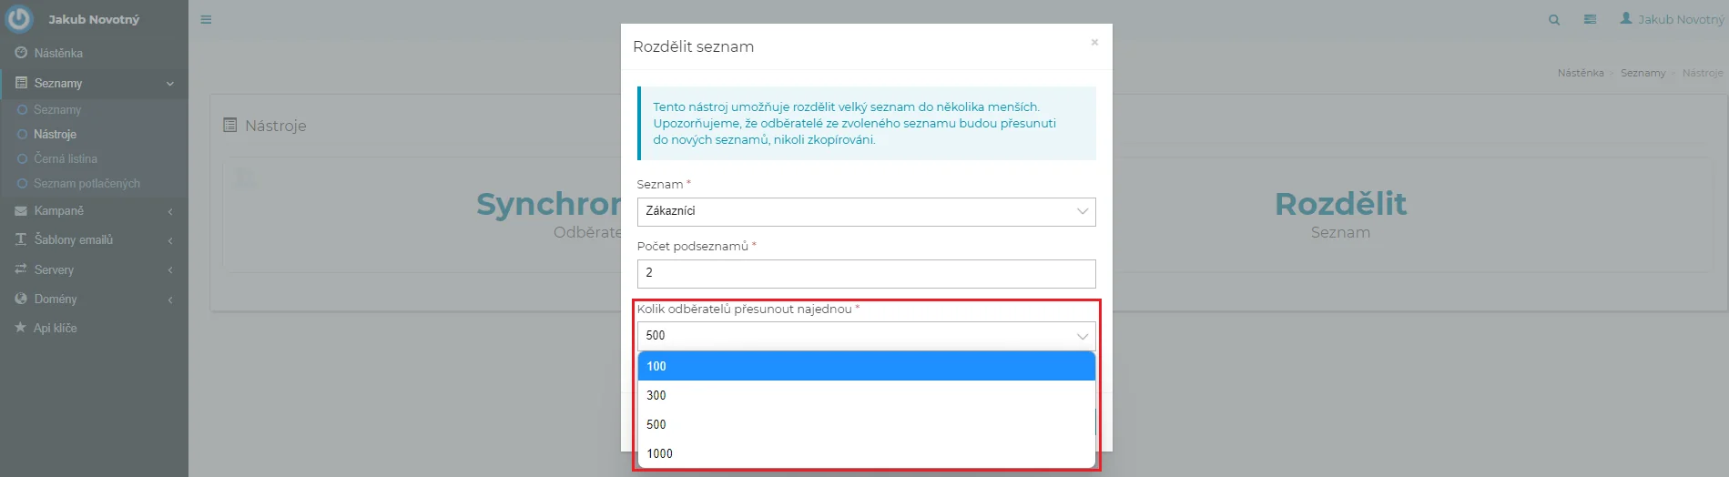Open Nástěnka dashboard in sidebar
The height and width of the screenshot is (477, 1729).
pos(57,53)
